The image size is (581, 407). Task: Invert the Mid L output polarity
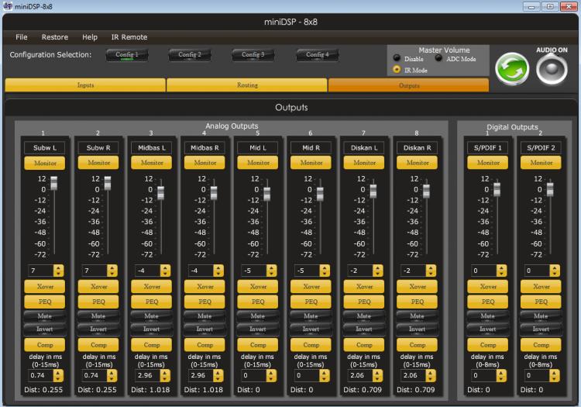(258, 328)
